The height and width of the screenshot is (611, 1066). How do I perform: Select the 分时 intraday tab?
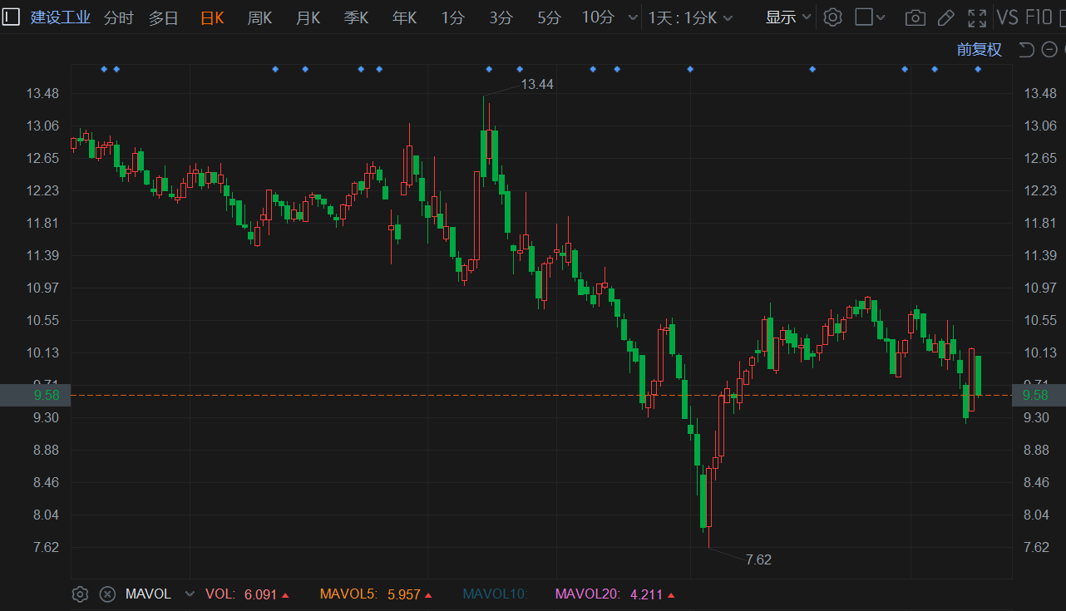pyautogui.click(x=118, y=17)
